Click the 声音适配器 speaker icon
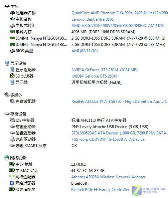168x198 pixels. pos(12,101)
